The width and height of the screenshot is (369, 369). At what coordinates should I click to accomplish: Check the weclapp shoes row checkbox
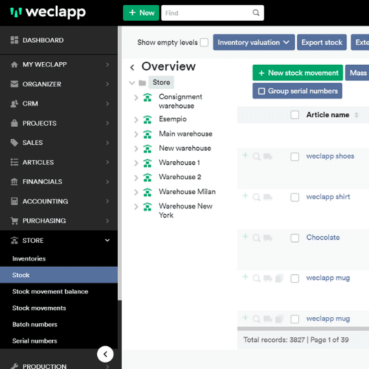tap(295, 157)
